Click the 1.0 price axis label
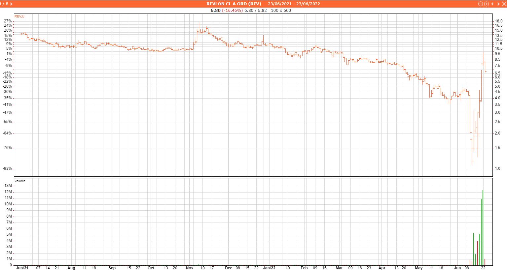This screenshot has width=507, height=270. [x=497, y=168]
